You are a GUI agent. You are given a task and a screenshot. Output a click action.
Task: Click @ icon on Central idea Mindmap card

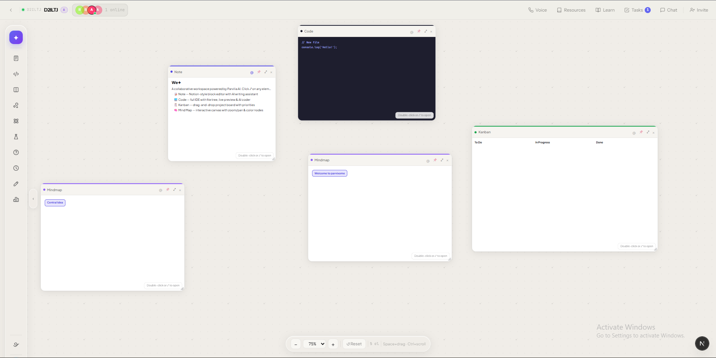point(161,190)
